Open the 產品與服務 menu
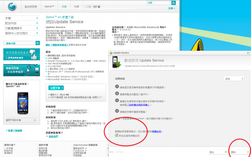Image resolution: width=251 pixels, height=157 pixels. (31, 7)
